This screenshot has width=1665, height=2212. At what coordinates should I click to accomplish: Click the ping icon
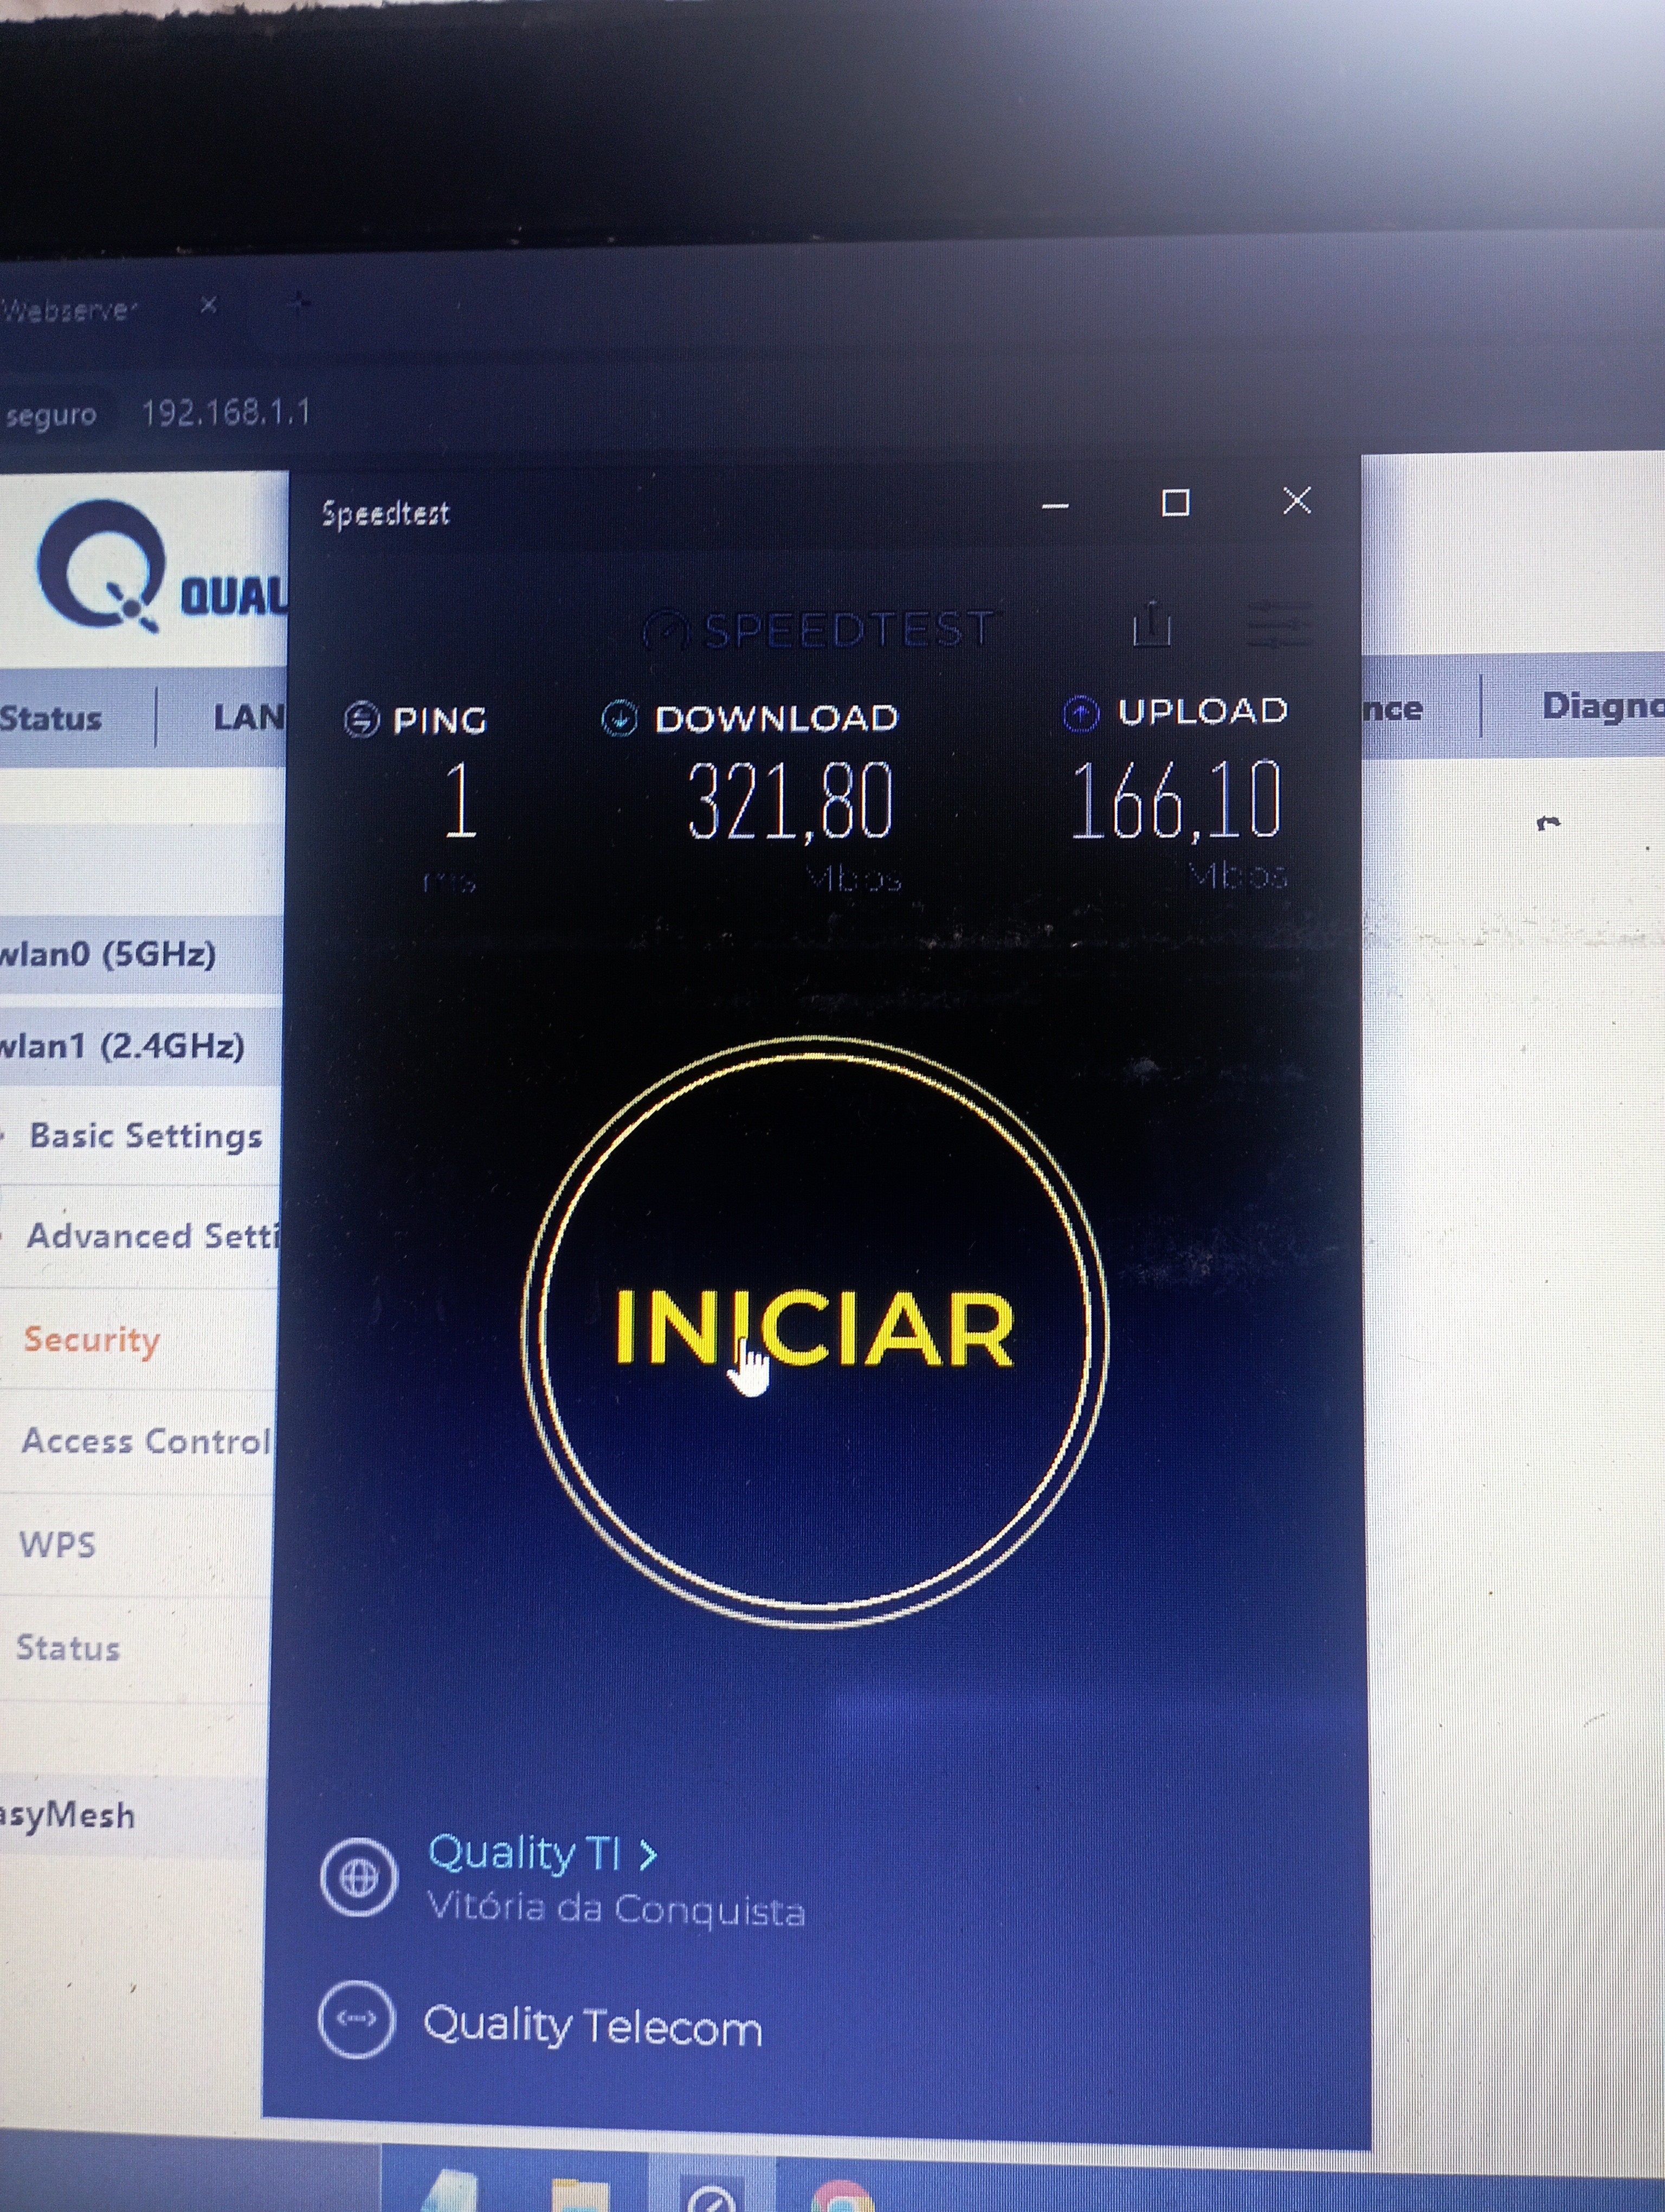click(362, 718)
